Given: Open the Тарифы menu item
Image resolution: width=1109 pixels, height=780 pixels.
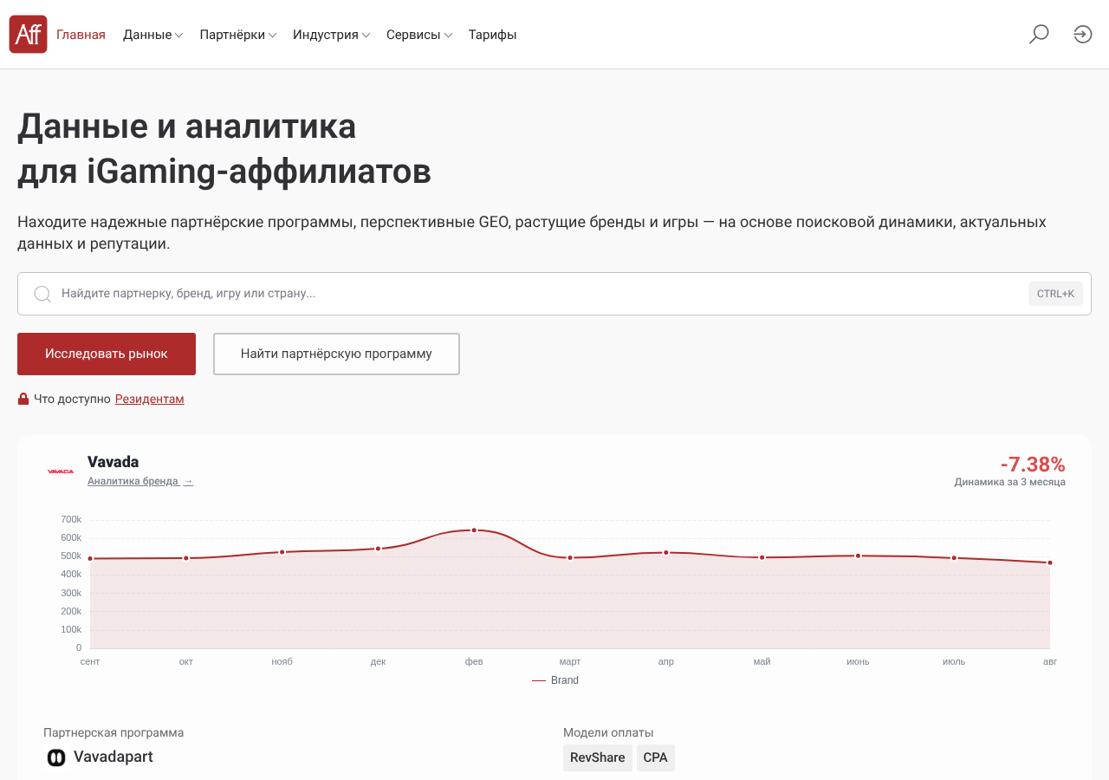Looking at the screenshot, I should click(x=493, y=35).
